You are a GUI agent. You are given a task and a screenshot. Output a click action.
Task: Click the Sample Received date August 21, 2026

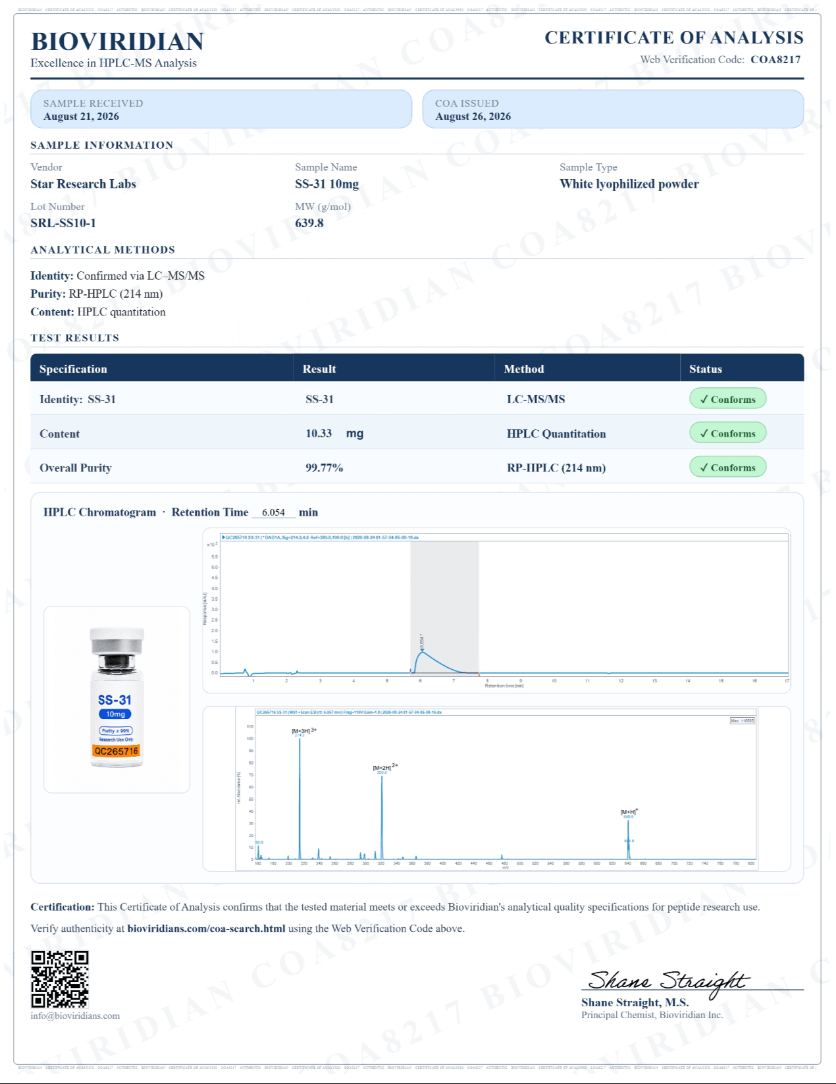pos(82,117)
